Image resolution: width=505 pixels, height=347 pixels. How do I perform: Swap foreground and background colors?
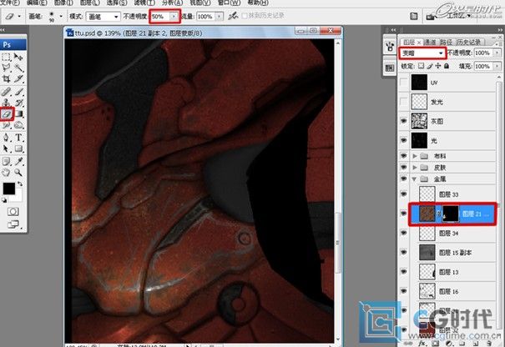pos(20,184)
